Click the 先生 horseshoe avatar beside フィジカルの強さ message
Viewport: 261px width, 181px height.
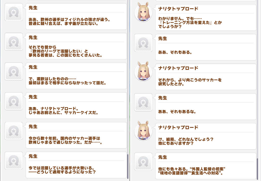point(14,12)
